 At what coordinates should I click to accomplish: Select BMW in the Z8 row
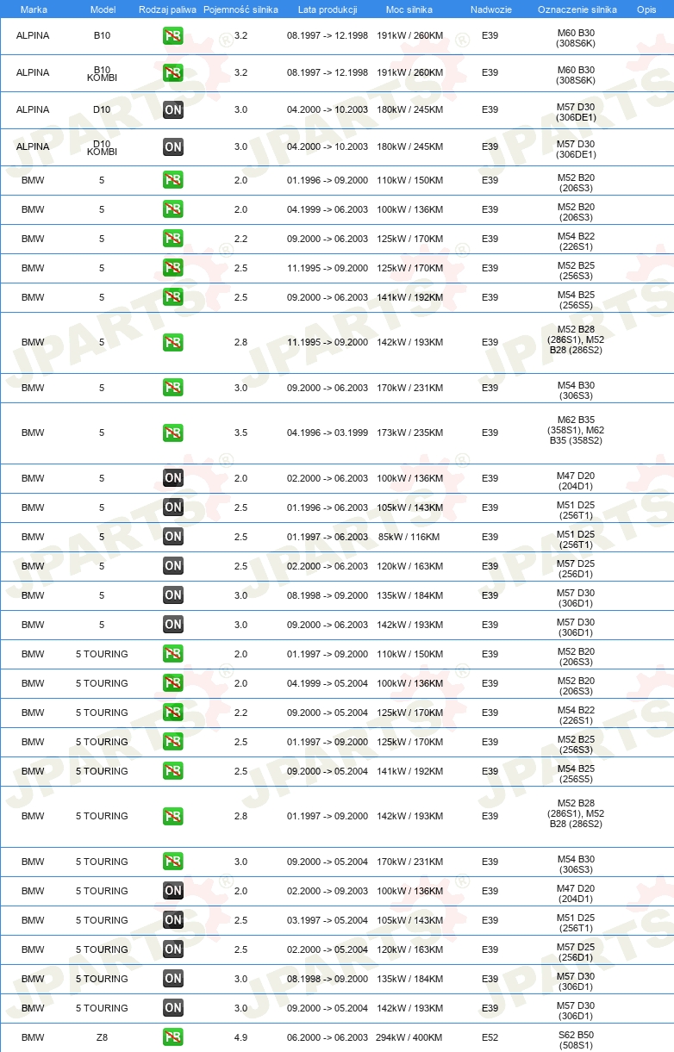coord(33,1037)
